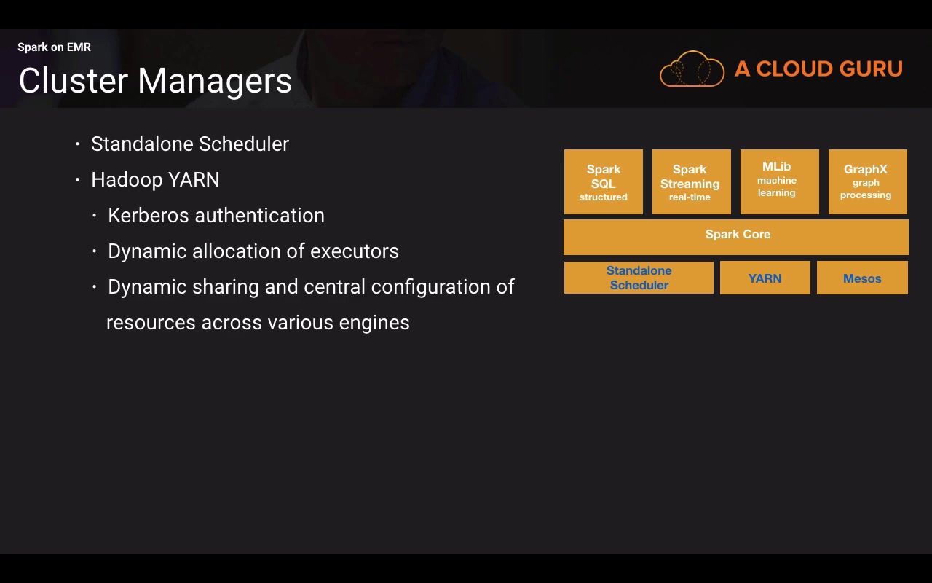Select the Hadoop YARN bullet text
Image resolution: width=932 pixels, height=583 pixels.
coord(155,180)
